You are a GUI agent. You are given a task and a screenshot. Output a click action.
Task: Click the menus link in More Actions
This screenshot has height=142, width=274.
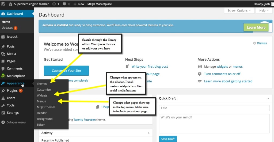238,67
